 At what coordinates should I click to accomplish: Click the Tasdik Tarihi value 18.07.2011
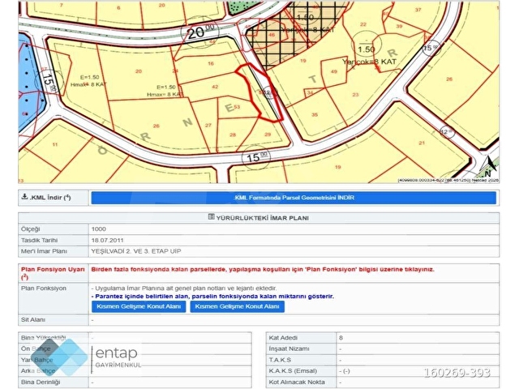click(107, 240)
